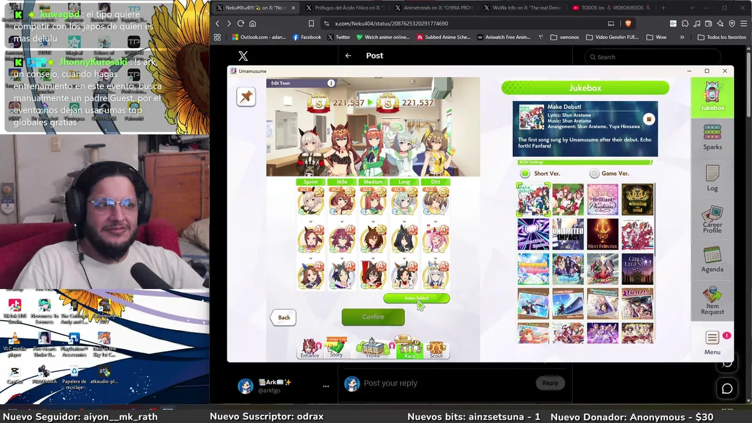
Task: Pick the Girls' Legend song cover
Action: point(637,269)
